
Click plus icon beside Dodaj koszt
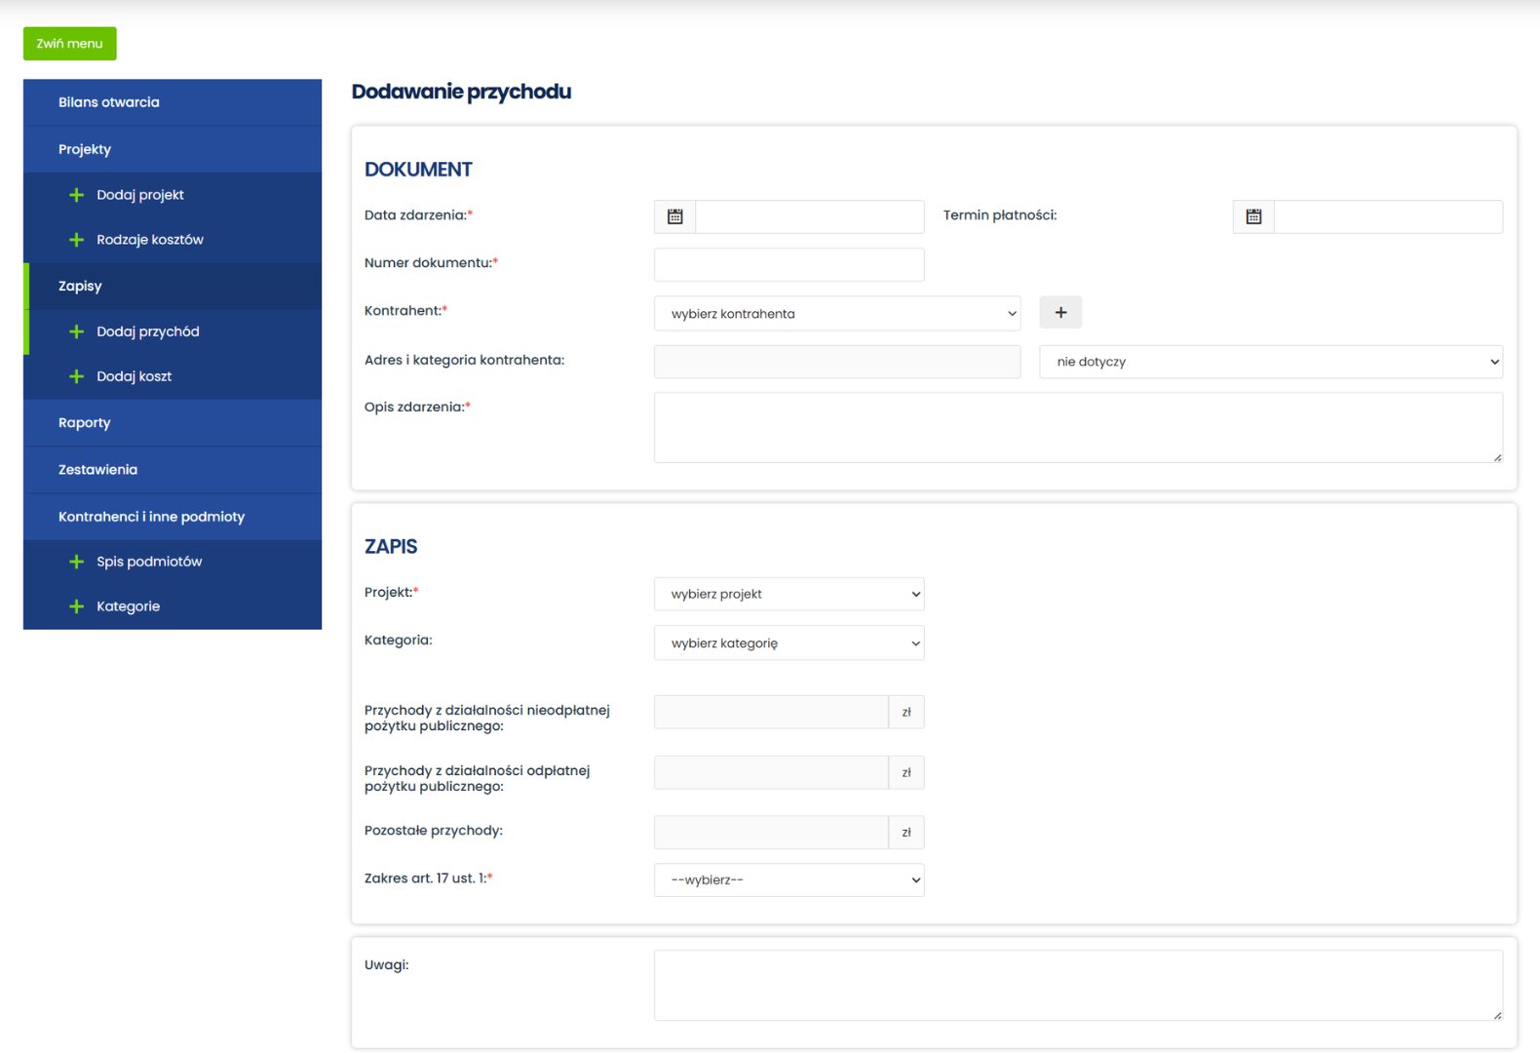click(x=77, y=376)
